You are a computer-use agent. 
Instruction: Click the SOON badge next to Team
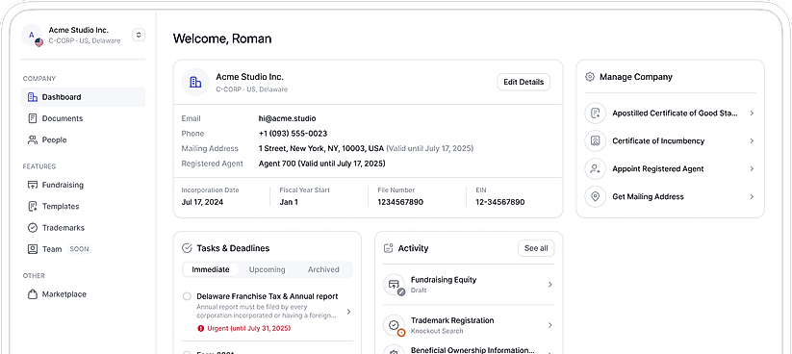point(79,249)
